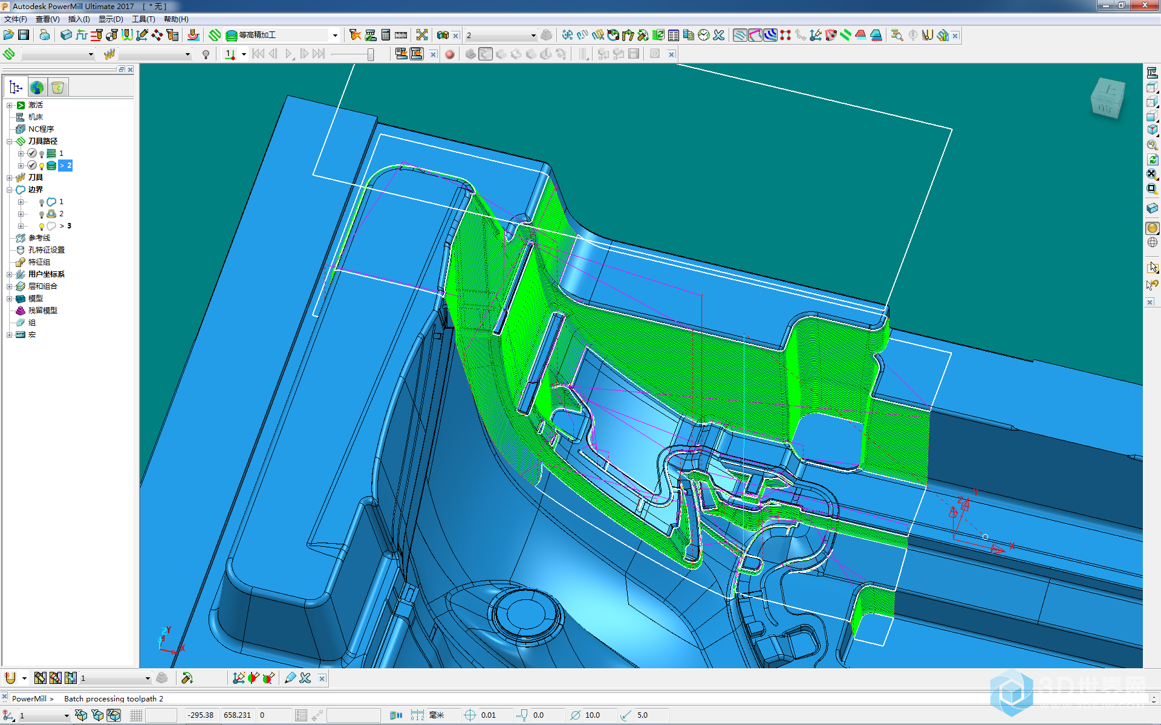Select 机床 in the explorer tree

click(36, 117)
